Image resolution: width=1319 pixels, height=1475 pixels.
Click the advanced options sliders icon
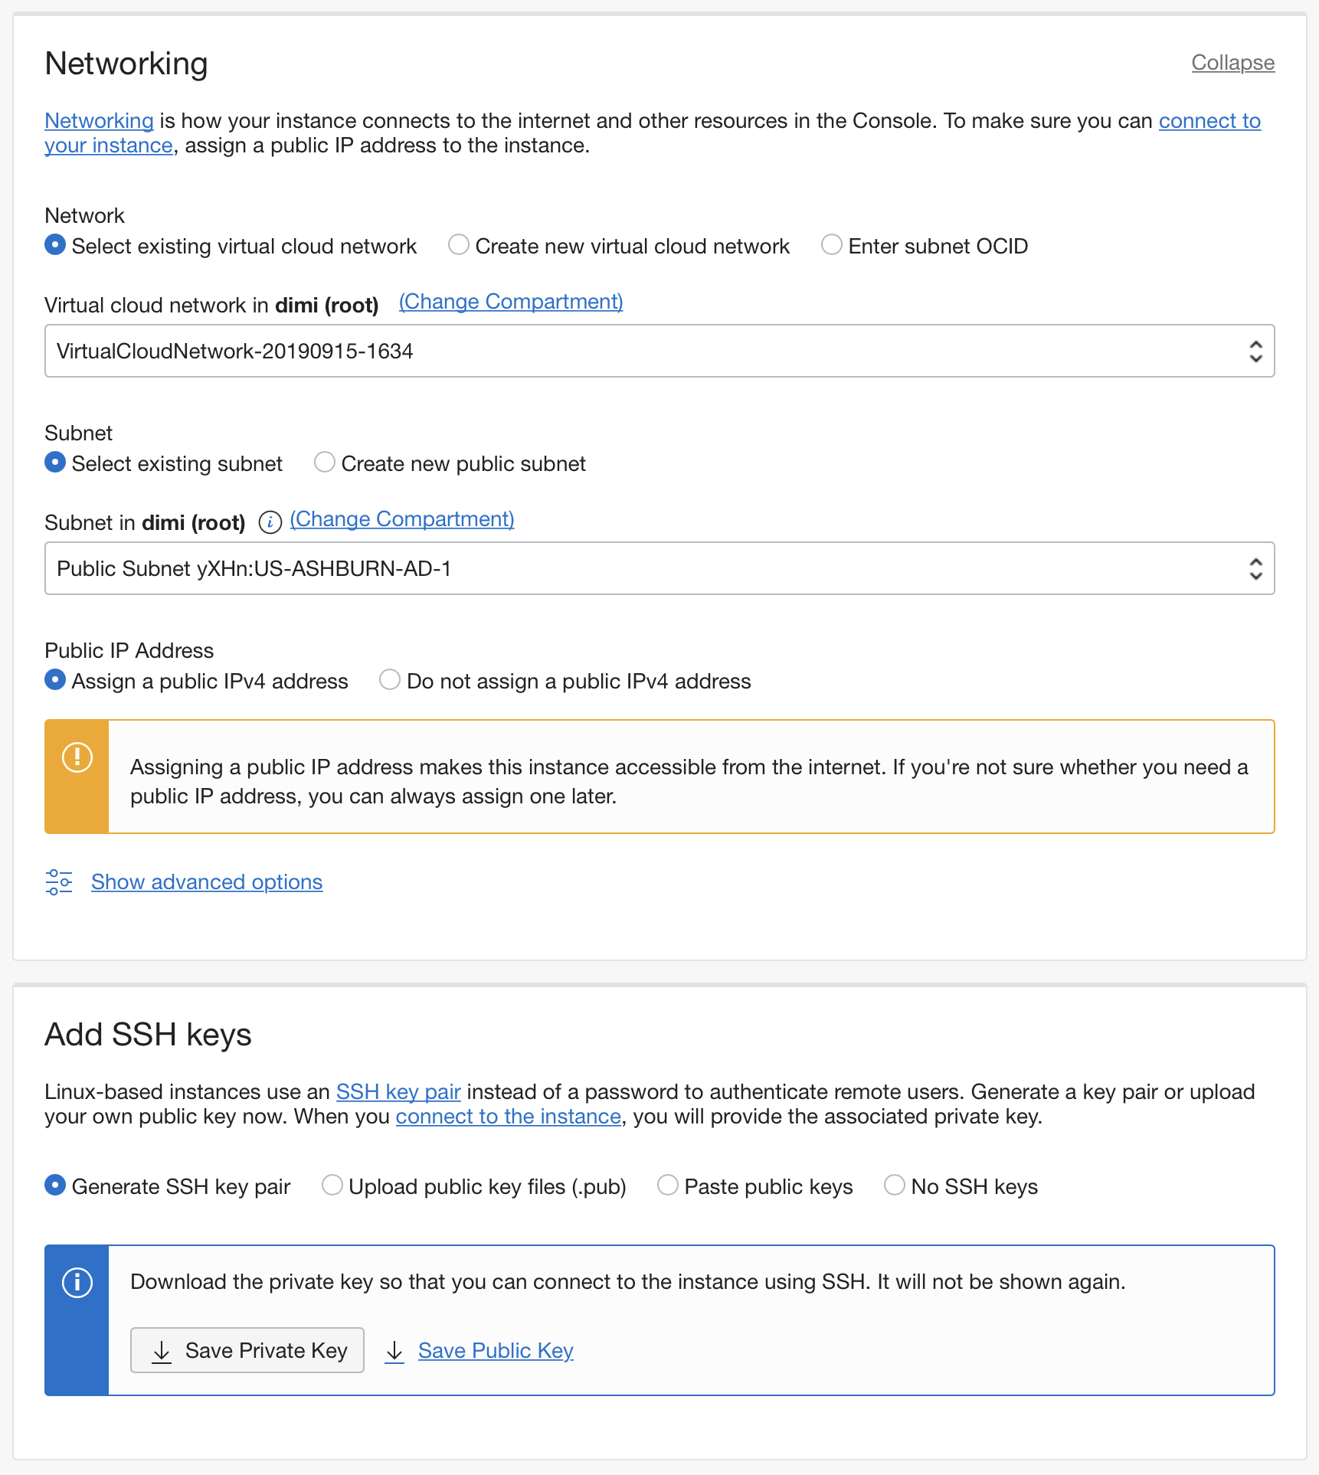pyautogui.click(x=59, y=882)
